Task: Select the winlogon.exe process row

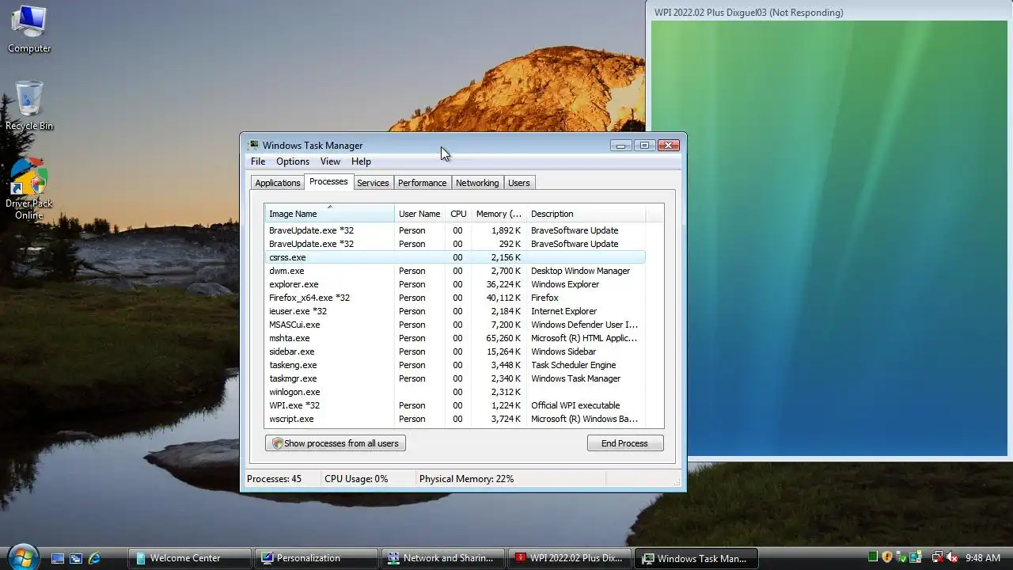Action: tap(455, 392)
